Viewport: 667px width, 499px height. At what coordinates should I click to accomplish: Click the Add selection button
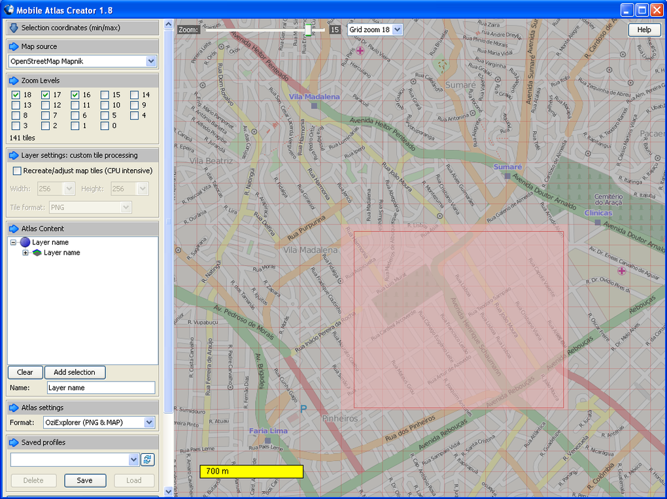(x=75, y=372)
